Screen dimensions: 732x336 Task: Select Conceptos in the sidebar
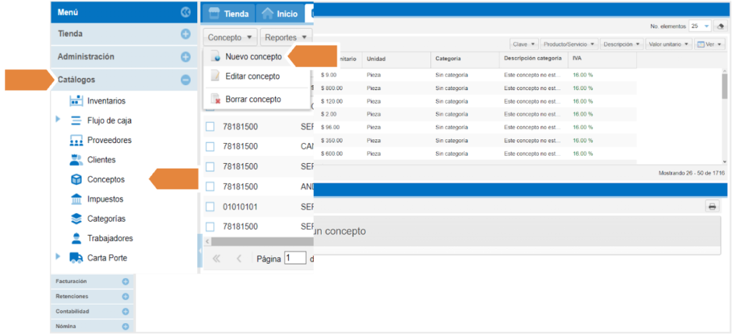(105, 179)
